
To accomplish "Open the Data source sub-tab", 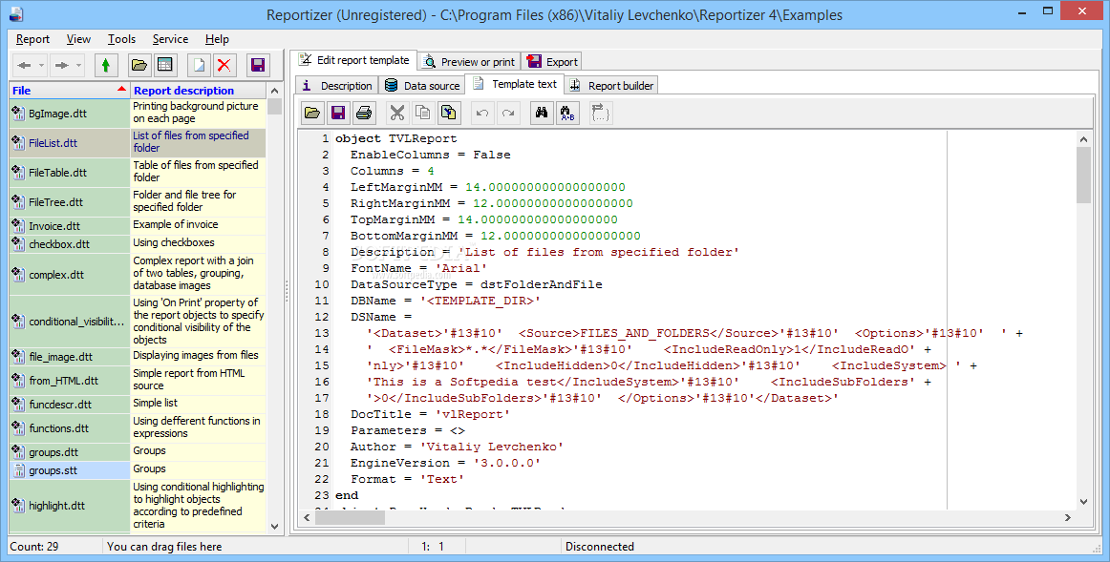I will pyautogui.click(x=422, y=86).
